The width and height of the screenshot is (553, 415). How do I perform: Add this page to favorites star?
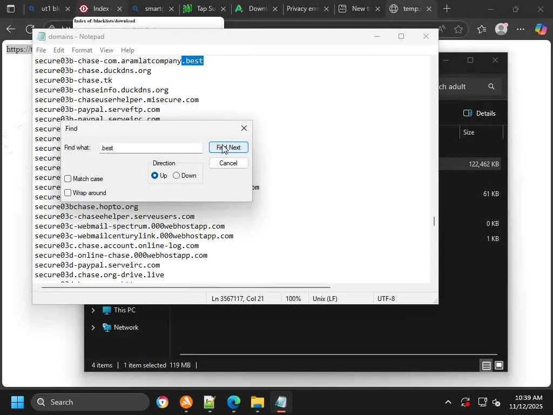click(x=458, y=29)
